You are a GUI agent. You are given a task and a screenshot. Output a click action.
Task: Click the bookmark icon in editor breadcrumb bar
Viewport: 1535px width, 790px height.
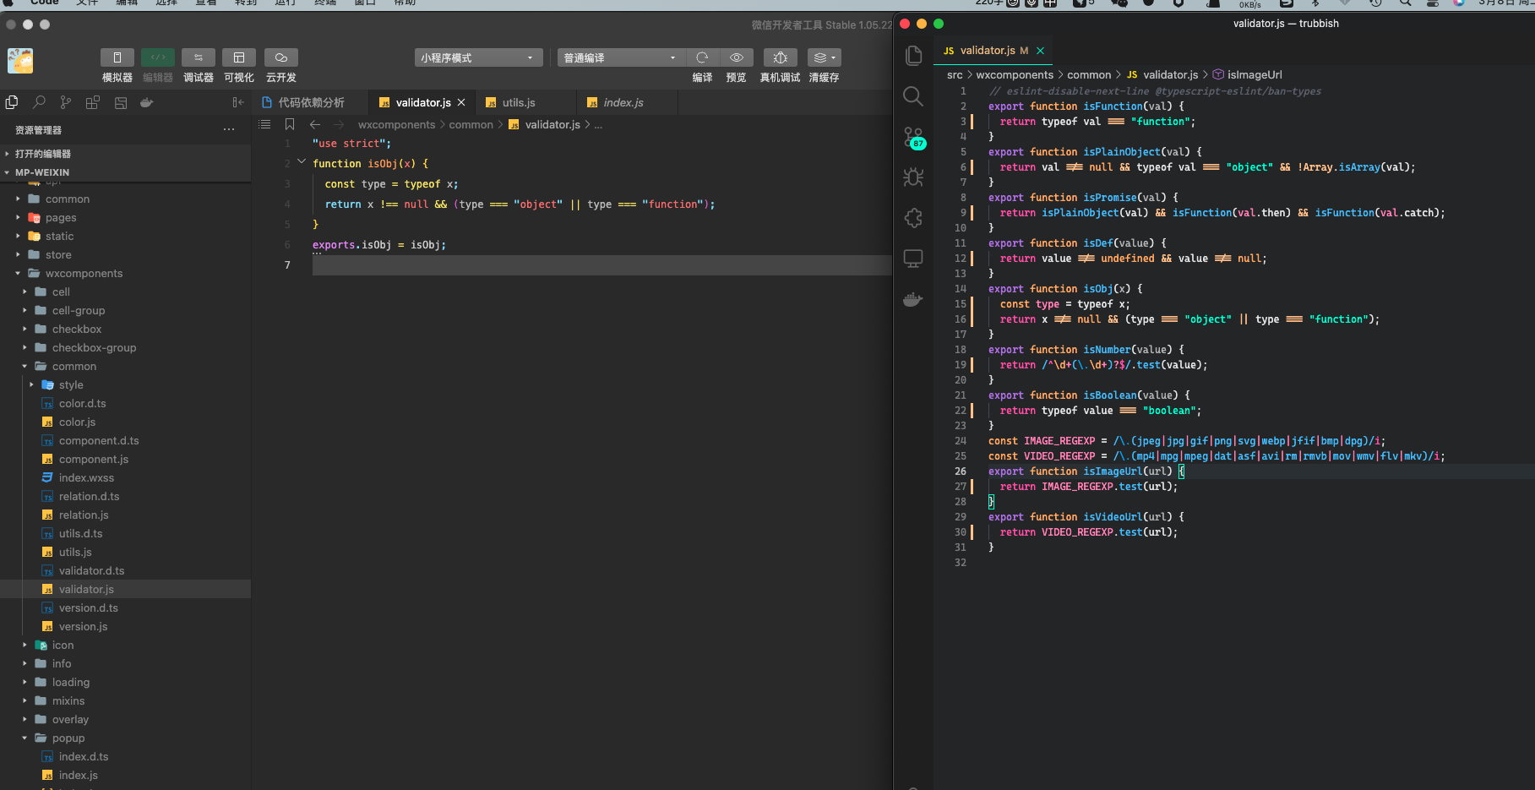click(x=290, y=124)
